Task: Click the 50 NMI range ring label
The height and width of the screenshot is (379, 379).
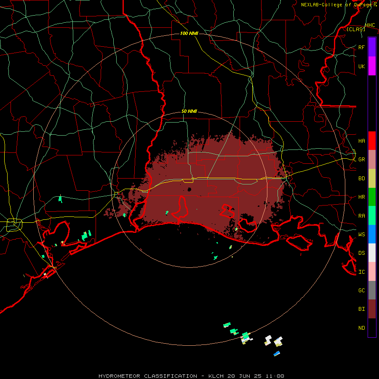Action: coord(189,111)
